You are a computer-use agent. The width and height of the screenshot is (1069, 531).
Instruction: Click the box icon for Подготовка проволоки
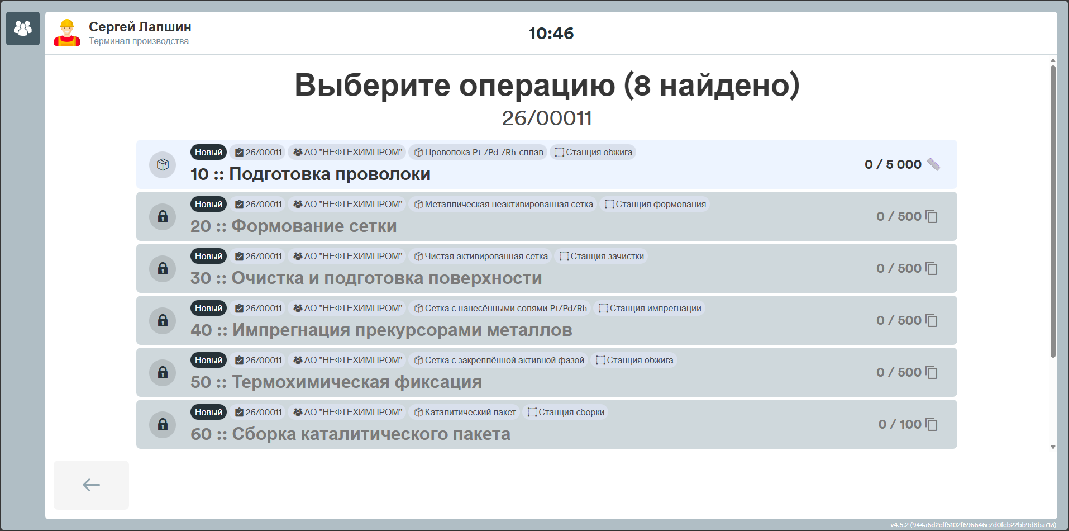(163, 165)
